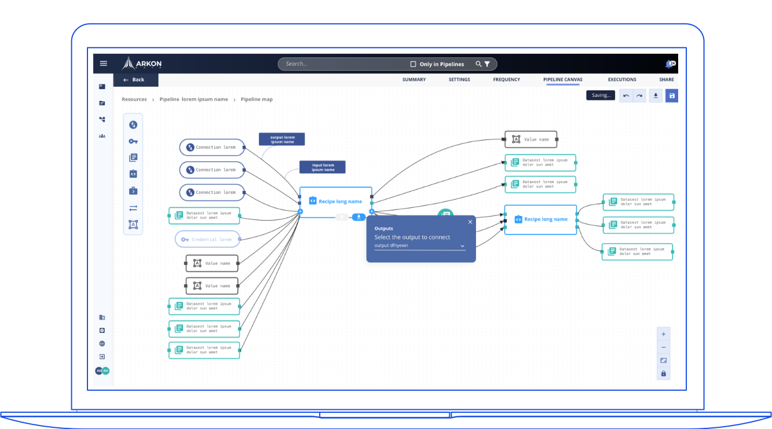772x429 pixels.
Task: Switch to the Summary tab
Action: point(414,79)
